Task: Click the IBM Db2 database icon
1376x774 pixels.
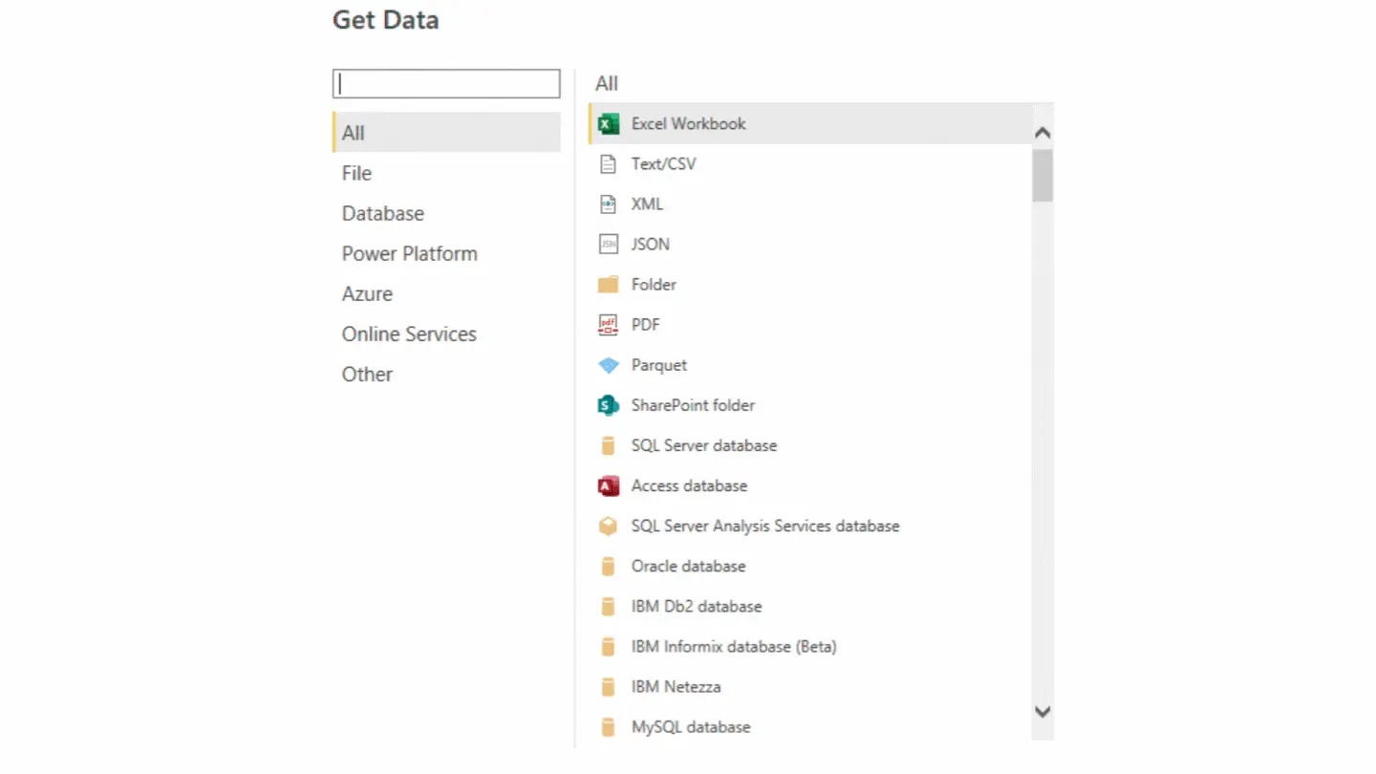Action: pos(608,607)
